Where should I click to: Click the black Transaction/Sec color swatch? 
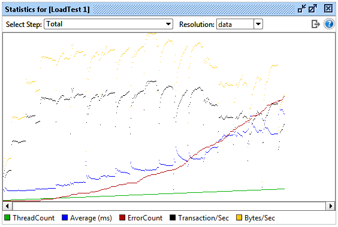173,217
